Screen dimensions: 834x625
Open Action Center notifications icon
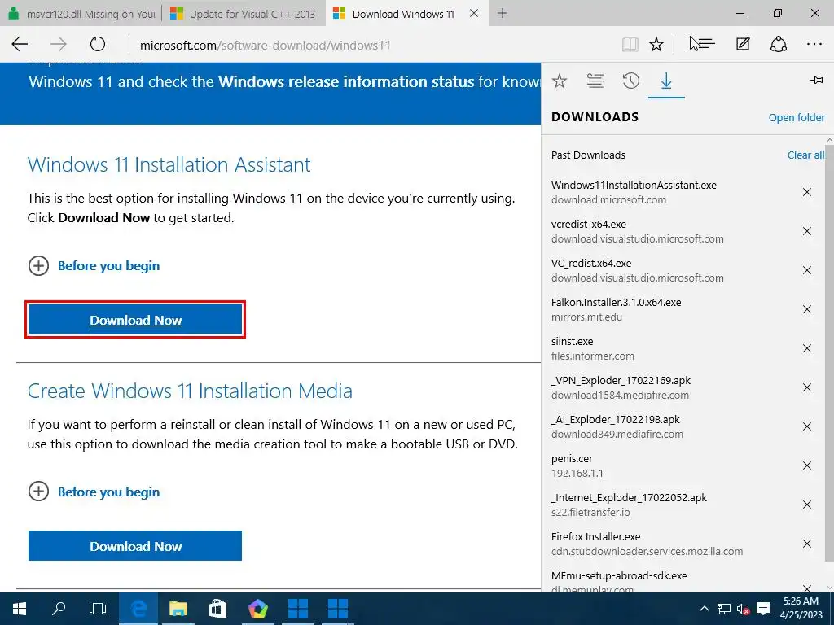(763, 609)
